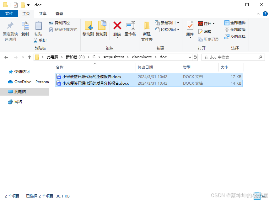Click Select all (全部选择)
The image size is (269, 200).
(235, 23)
